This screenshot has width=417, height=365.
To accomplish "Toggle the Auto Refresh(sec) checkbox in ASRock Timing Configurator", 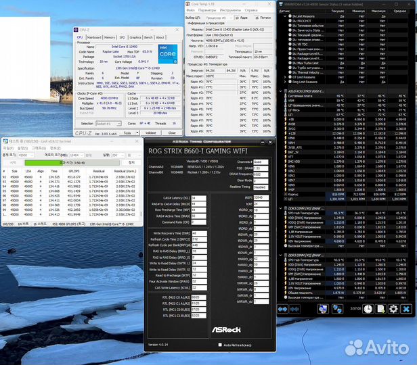I will [220, 345].
